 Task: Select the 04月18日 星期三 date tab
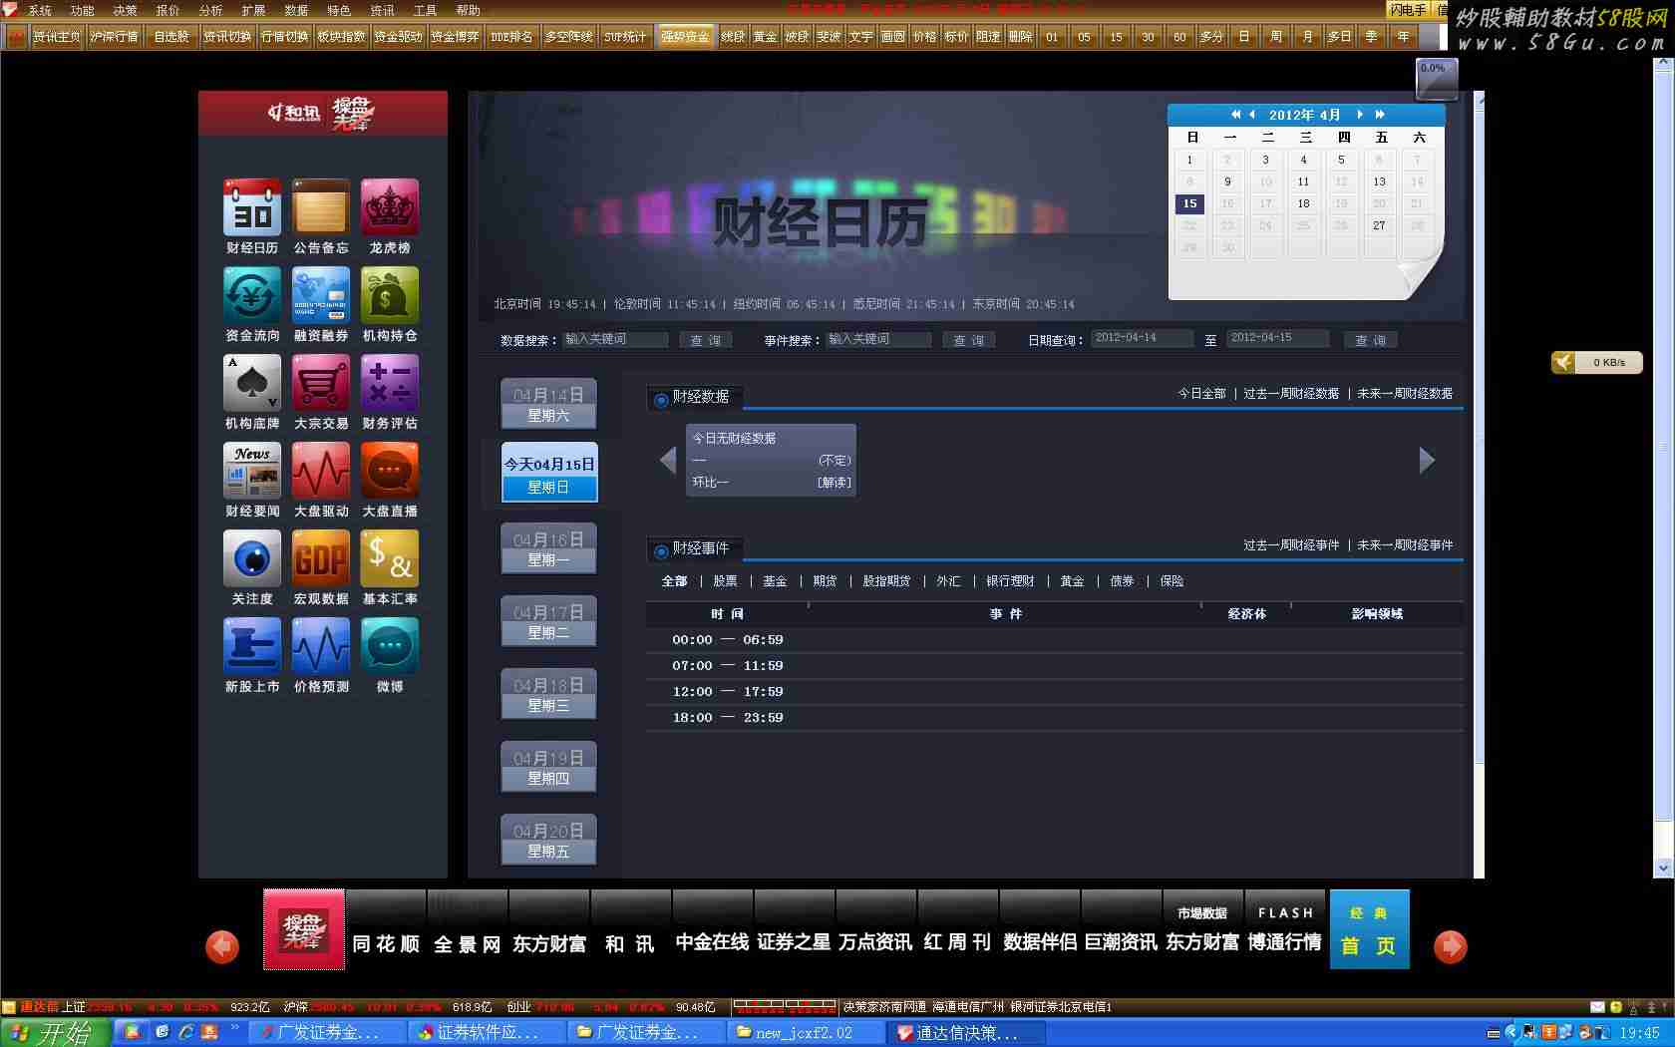click(548, 694)
